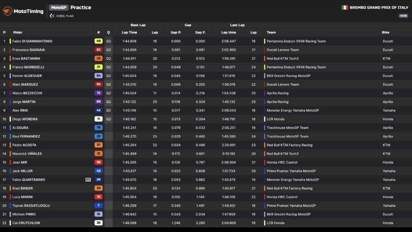Click the number 54 badge of Aldeguer

[x=99, y=76]
